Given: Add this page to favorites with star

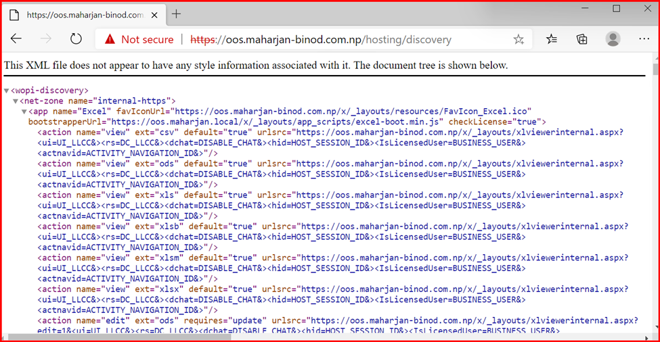Looking at the screenshot, I should coord(519,40).
